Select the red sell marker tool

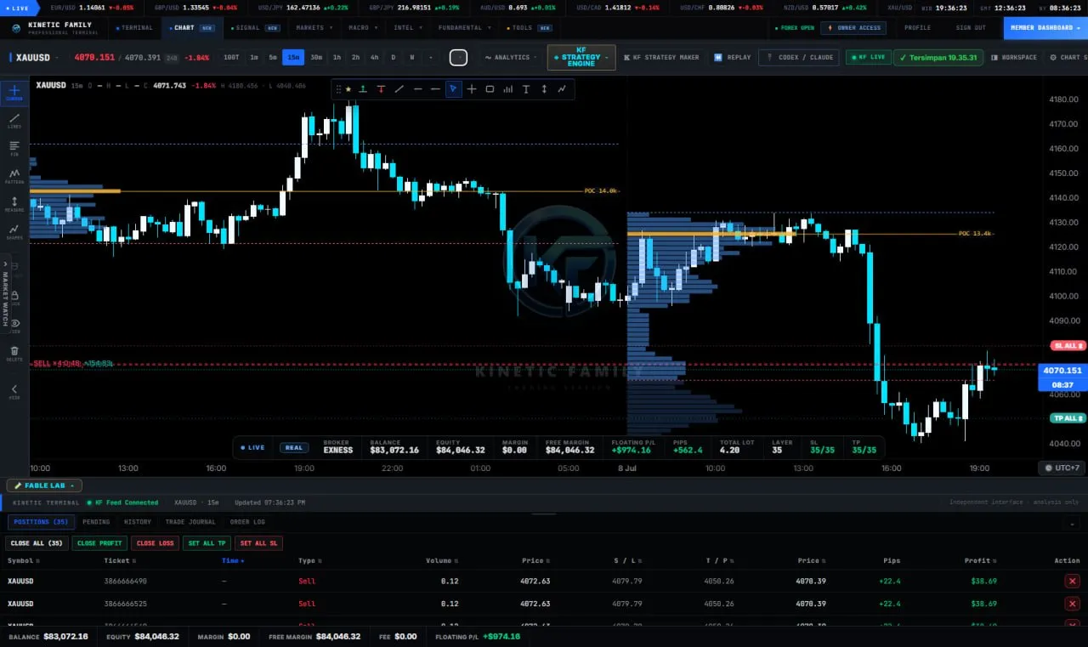click(381, 88)
